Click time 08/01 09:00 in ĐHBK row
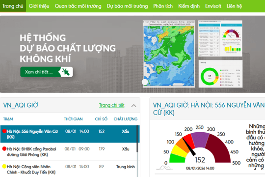 tap(77, 149)
